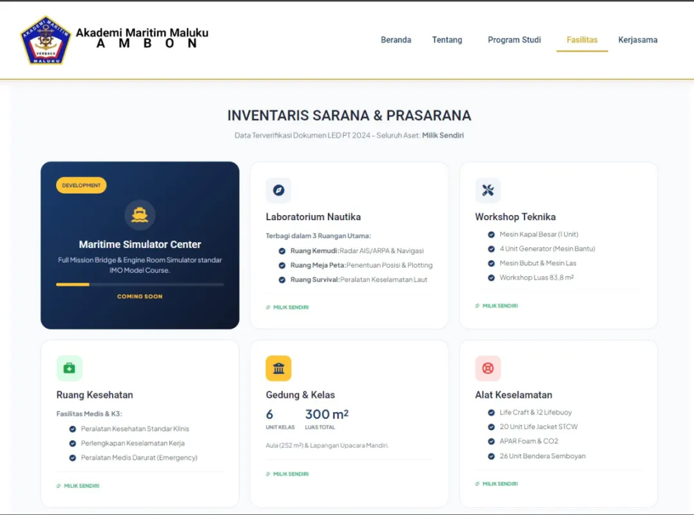The height and width of the screenshot is (515, 694).
Task: Go to the Kerjasama page
Action: (x=638, y=40)
